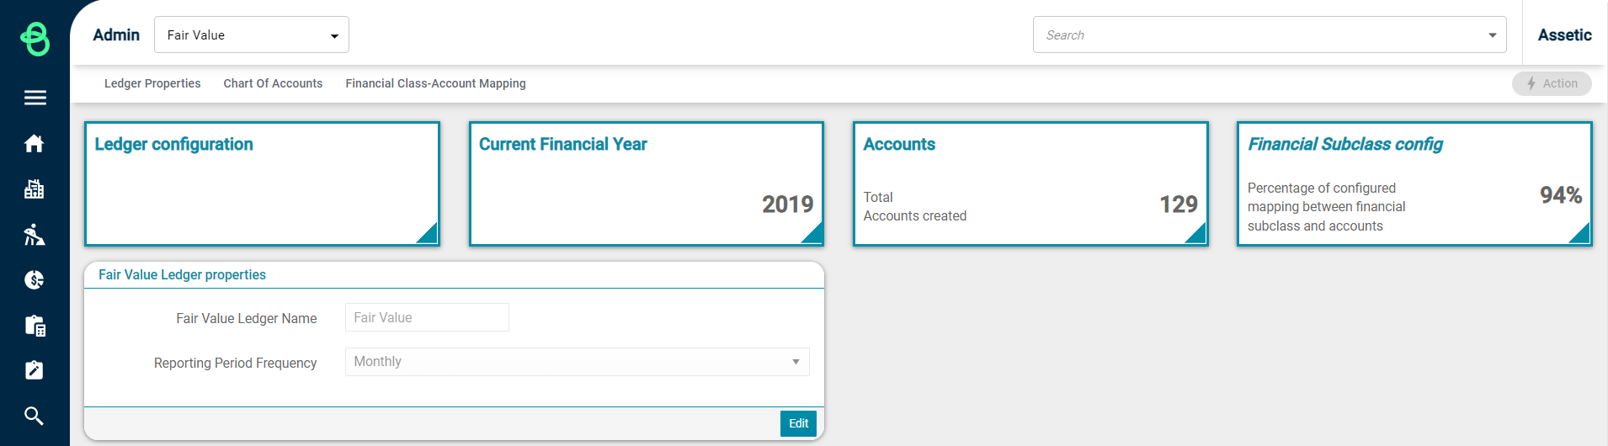Click the Edit button
Image resolution: width=1608 pixels, height=446 pixels.
pyautogui.click(x=798, y=423)
